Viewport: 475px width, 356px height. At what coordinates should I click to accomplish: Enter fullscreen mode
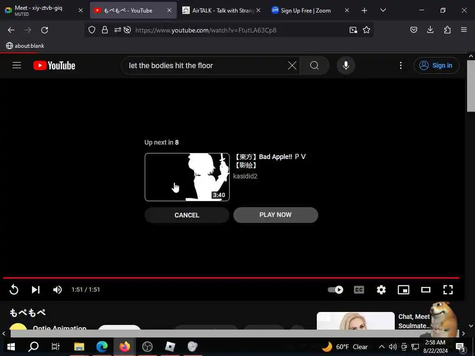coord(448,290)
